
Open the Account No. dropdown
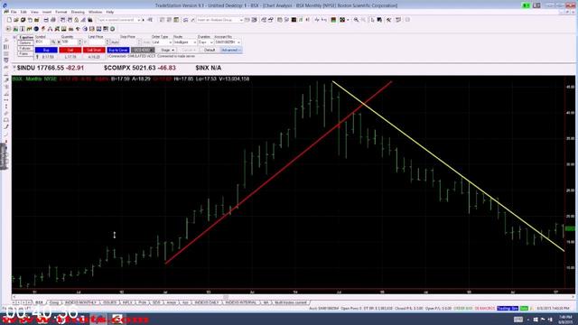coord(228,42)
